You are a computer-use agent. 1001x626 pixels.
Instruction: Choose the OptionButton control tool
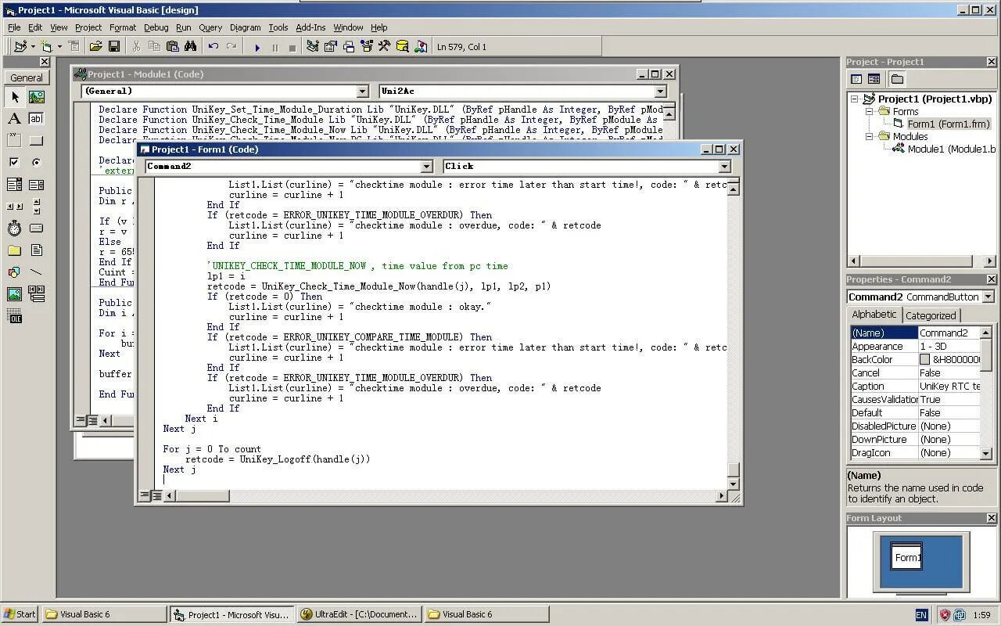pyautogui.click(x=36, y=163)
